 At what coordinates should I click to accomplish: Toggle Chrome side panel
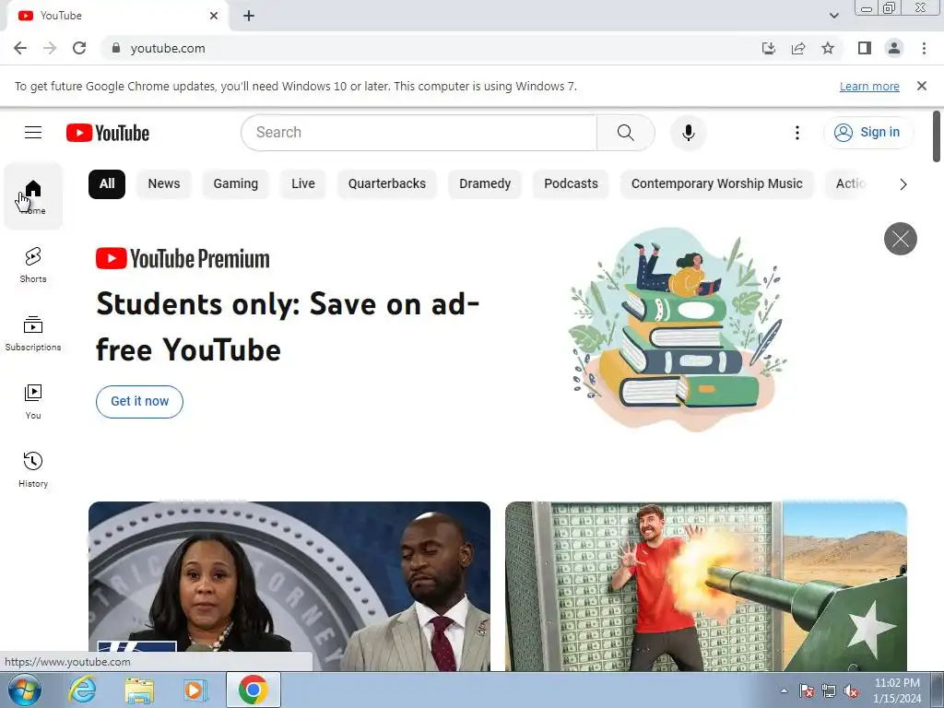865,48
